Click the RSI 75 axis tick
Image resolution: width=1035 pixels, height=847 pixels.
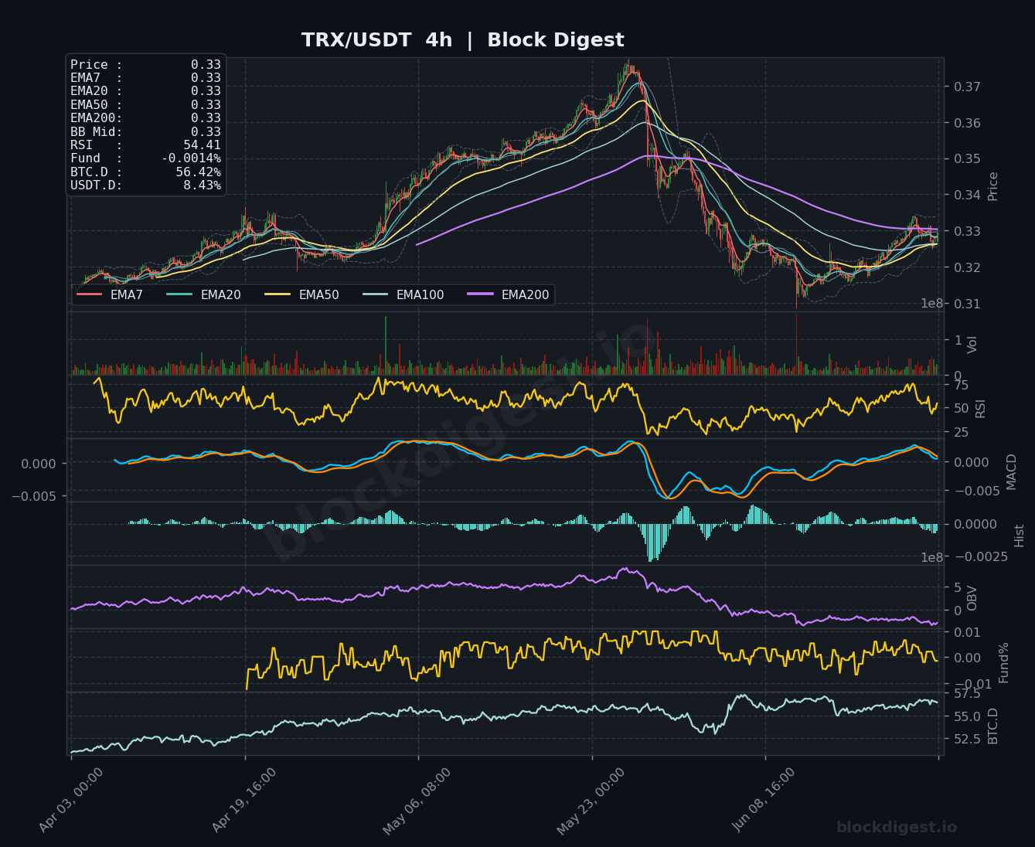pyautogui.click(x=961, y=385)
